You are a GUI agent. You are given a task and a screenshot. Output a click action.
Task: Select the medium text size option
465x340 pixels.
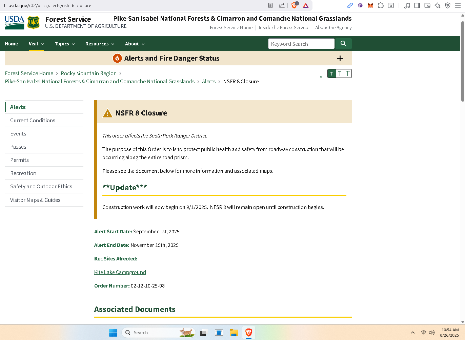340,73
